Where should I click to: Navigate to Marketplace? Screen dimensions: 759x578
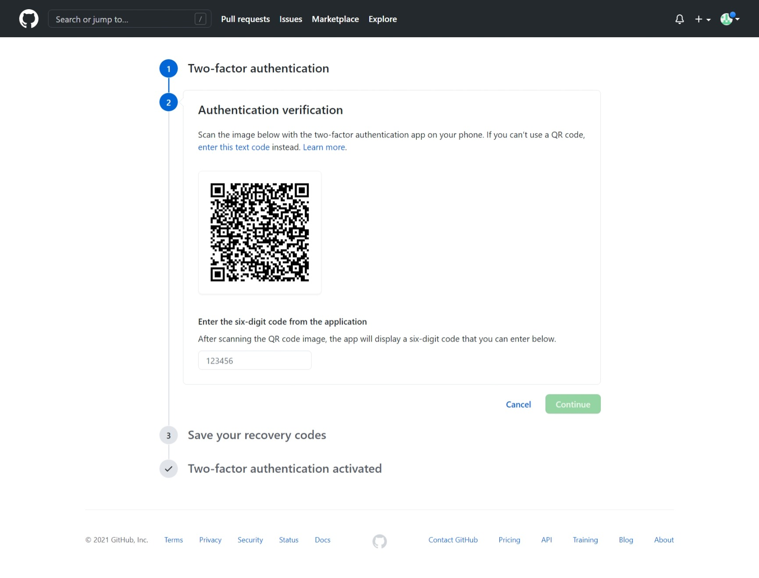pos(335,19)
